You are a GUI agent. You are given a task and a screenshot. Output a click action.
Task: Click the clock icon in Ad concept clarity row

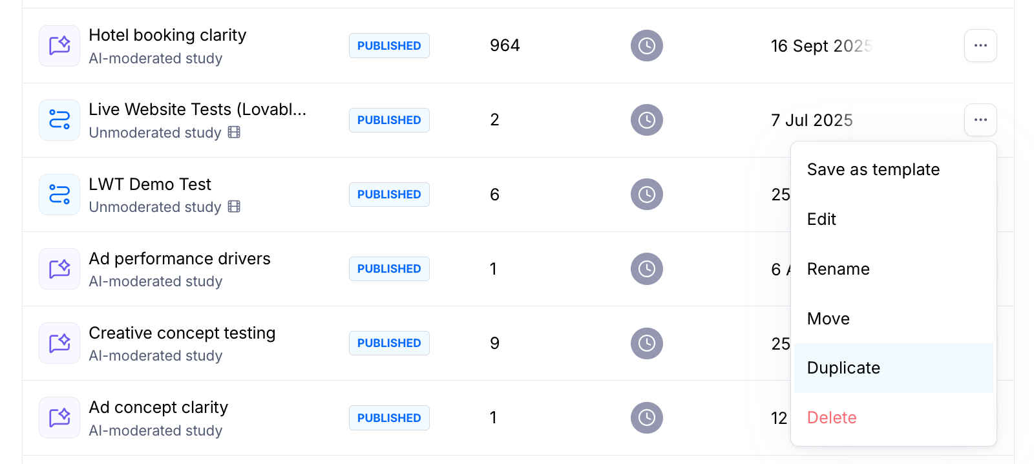tap(647, 418)
